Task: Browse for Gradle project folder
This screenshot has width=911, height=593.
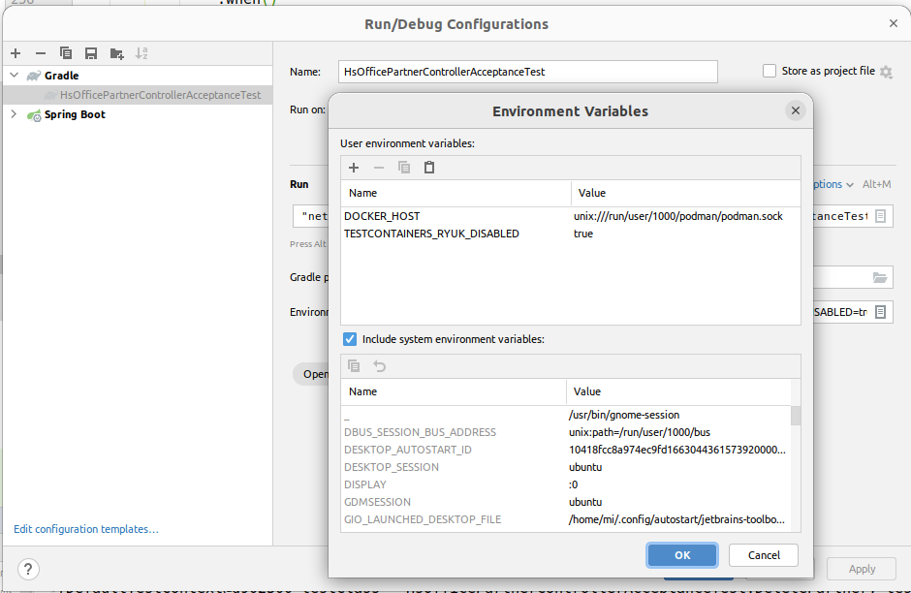Action: click(880, 278)
